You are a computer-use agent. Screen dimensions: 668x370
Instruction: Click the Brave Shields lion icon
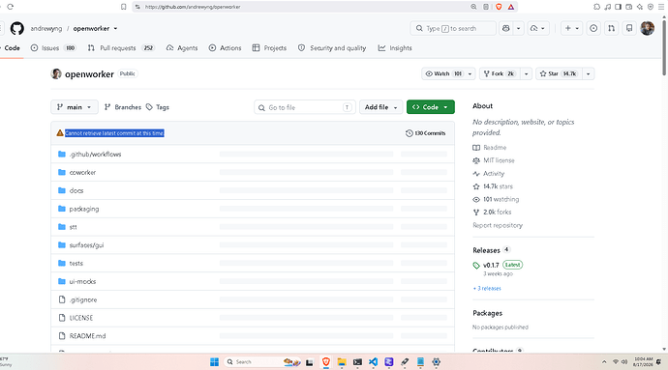coord(499,7)
